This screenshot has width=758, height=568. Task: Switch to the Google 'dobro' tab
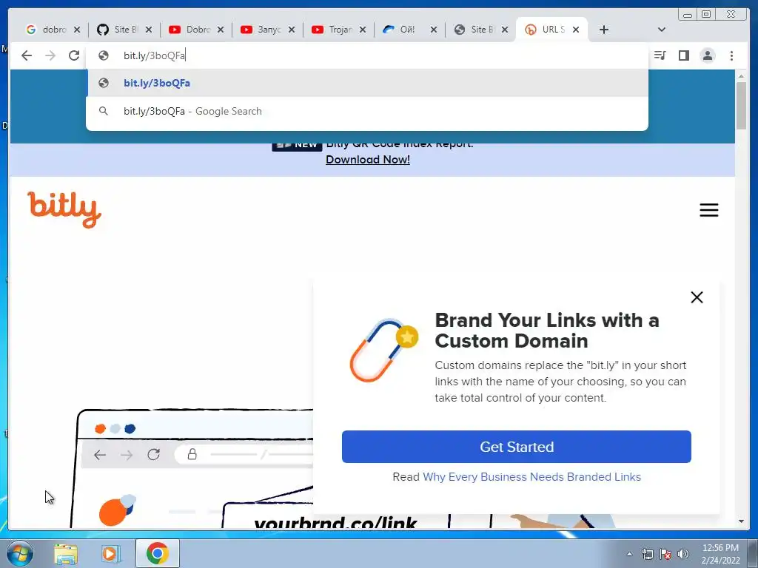47,30
